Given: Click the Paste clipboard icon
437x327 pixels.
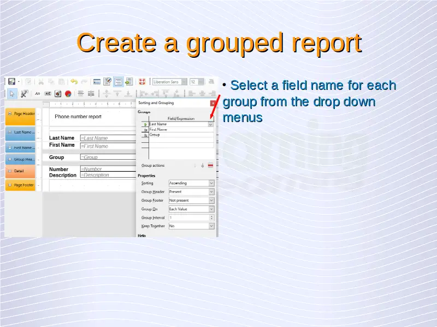Looking at the screenshot, I should (x=62, y=82).
